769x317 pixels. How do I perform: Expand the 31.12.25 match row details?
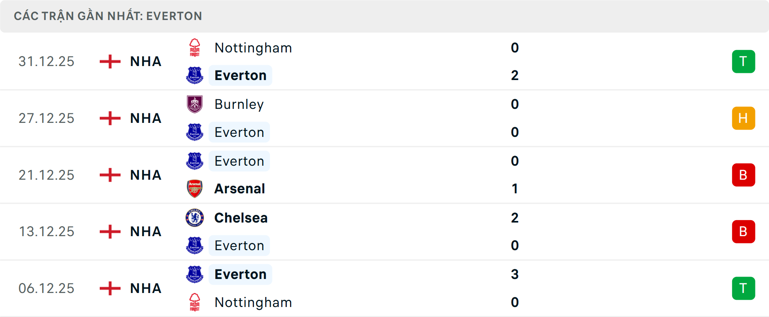tap(384, 61)
